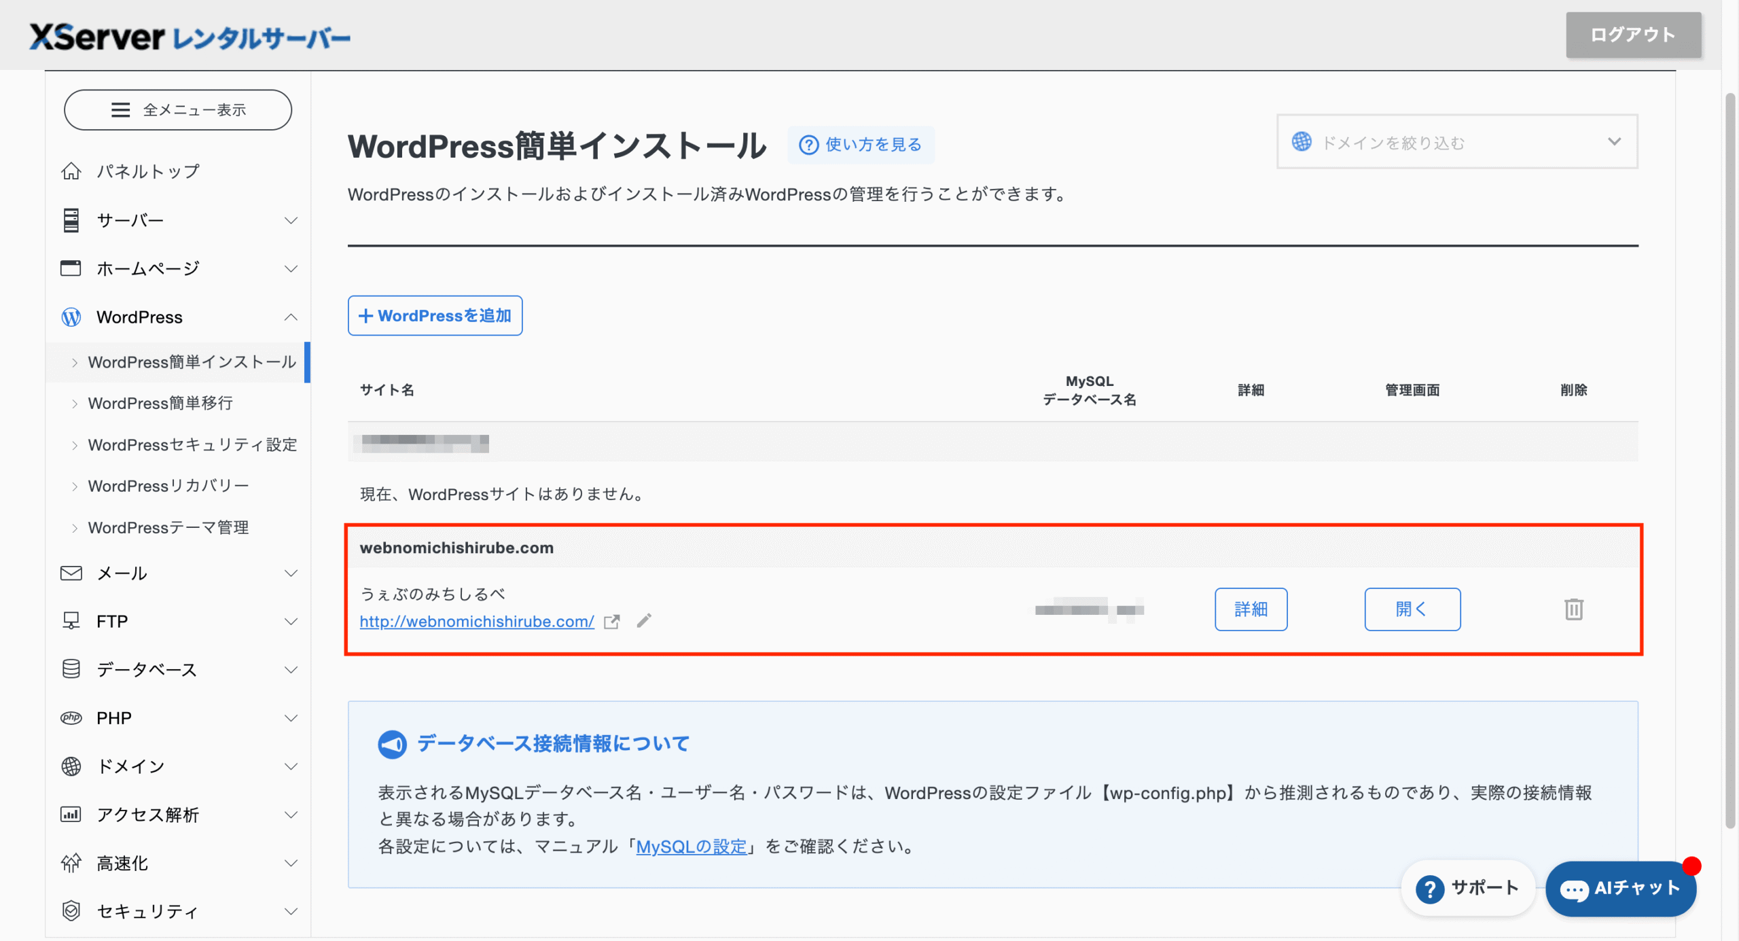Click the ログアウト button
The height and width of the screenshot is (941, 1739).
tap(1634, 35)
